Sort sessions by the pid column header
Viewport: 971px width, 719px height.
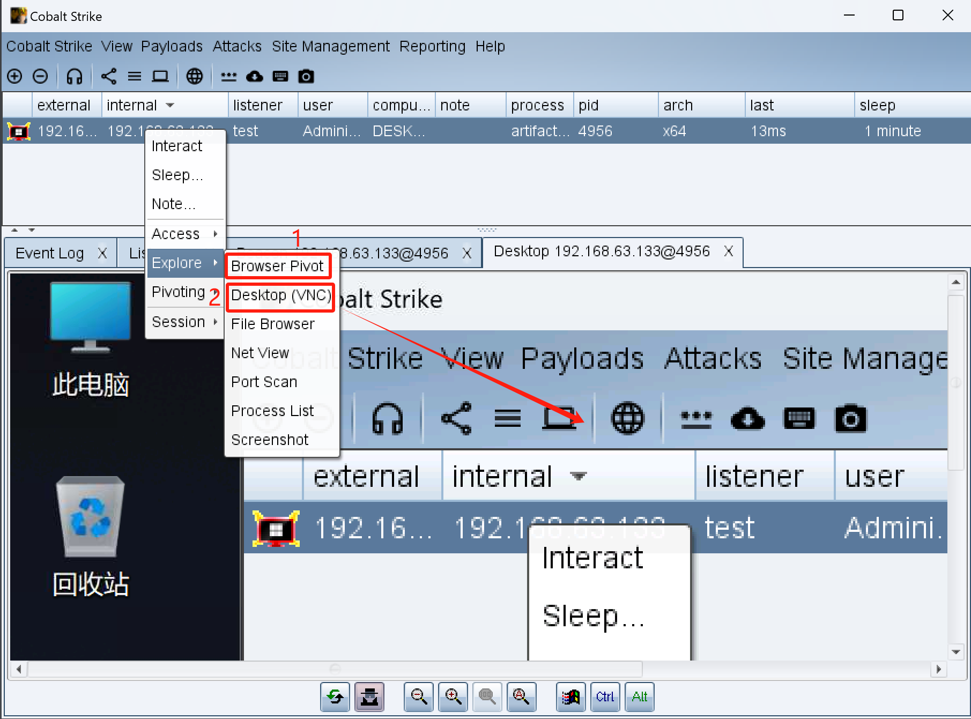coord(616,105)
